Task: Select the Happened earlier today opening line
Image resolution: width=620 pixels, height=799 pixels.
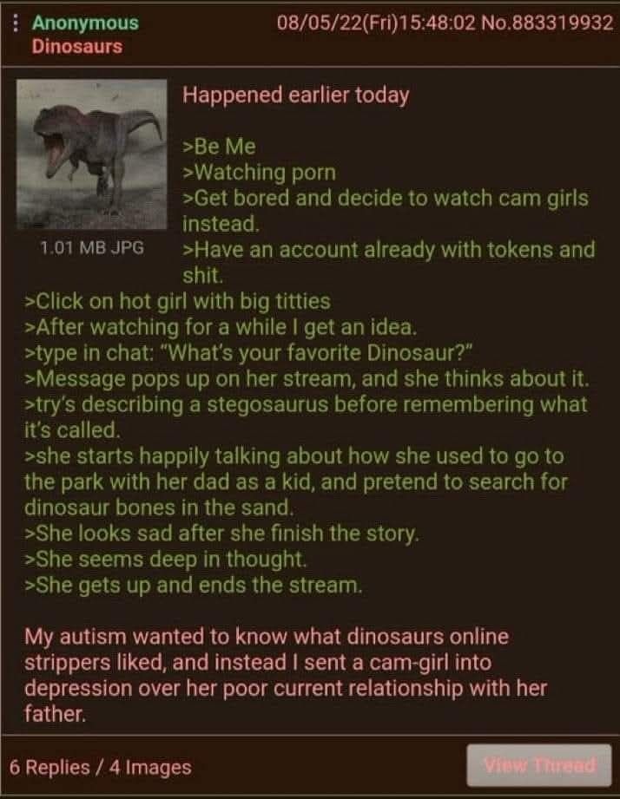Action: (x=296, y=95)
